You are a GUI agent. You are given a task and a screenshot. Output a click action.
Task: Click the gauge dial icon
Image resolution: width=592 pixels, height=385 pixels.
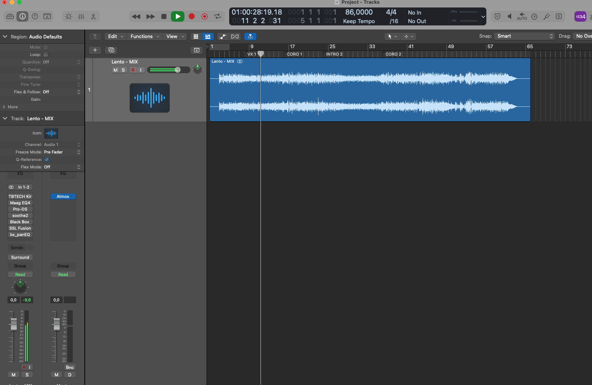point(535,16)
